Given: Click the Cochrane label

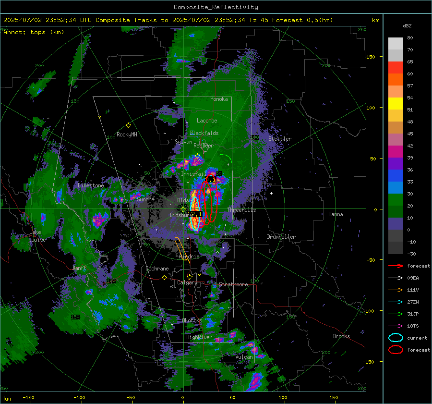Looking at the screenshot, I should point(157,269).
